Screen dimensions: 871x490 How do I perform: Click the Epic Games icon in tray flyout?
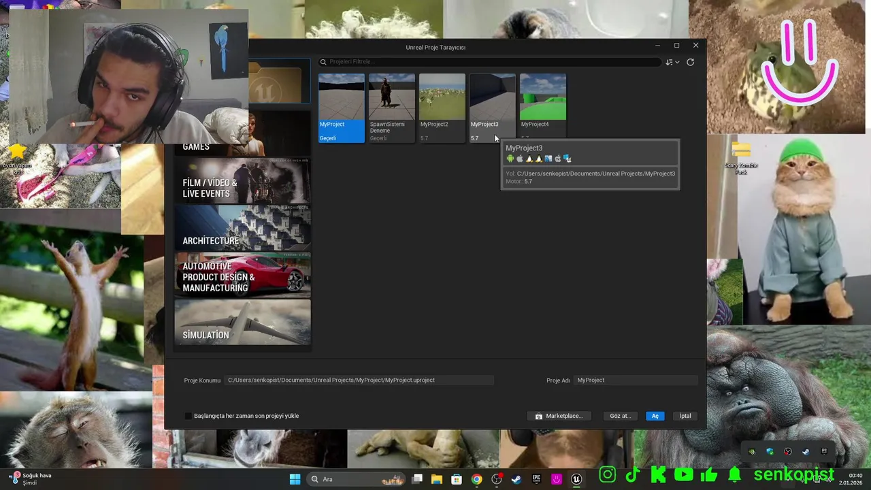pos(824,452)
